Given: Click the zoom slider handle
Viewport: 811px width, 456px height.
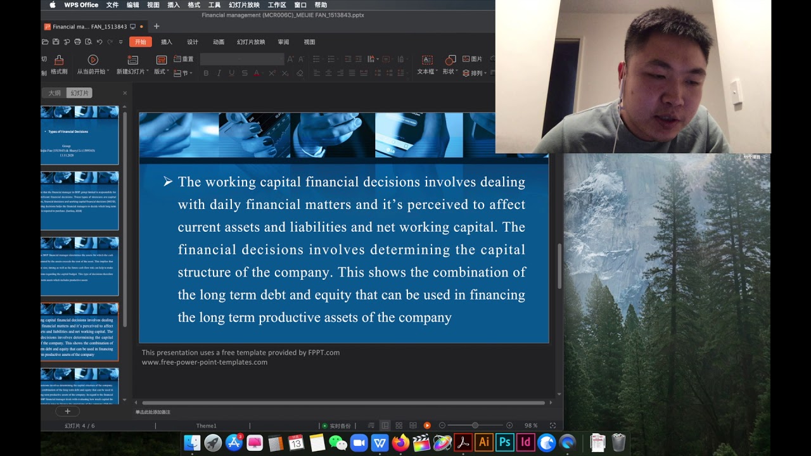Looking at the screenshot, I should tap(475, 426).
